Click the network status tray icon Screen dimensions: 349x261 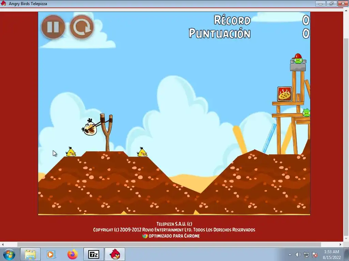pos(306,255)
